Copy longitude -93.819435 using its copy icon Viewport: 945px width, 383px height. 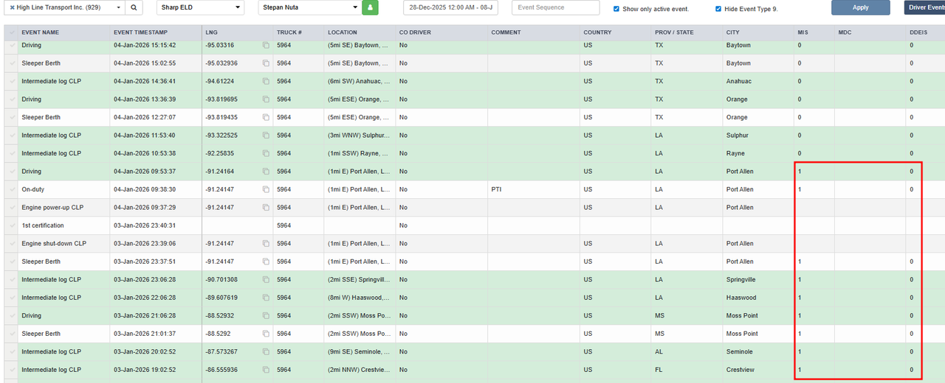tap(266, 118)
